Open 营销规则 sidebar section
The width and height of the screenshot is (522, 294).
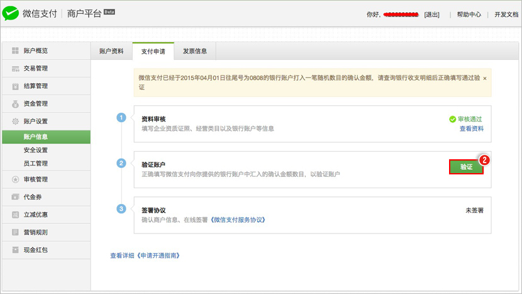(x=35, y=232)
